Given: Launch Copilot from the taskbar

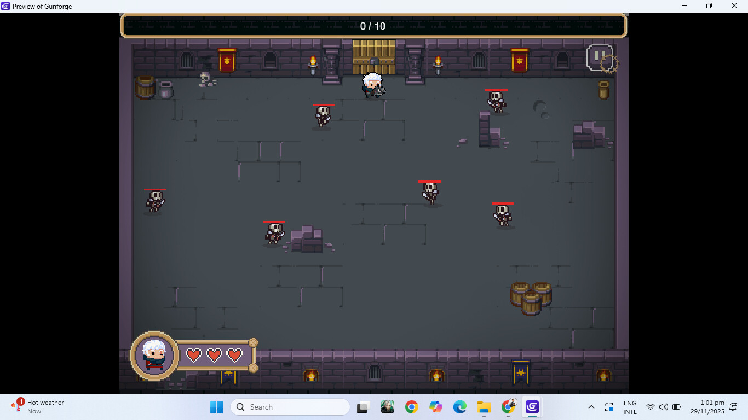Looking at the screenshot, I should pos(436,407).
